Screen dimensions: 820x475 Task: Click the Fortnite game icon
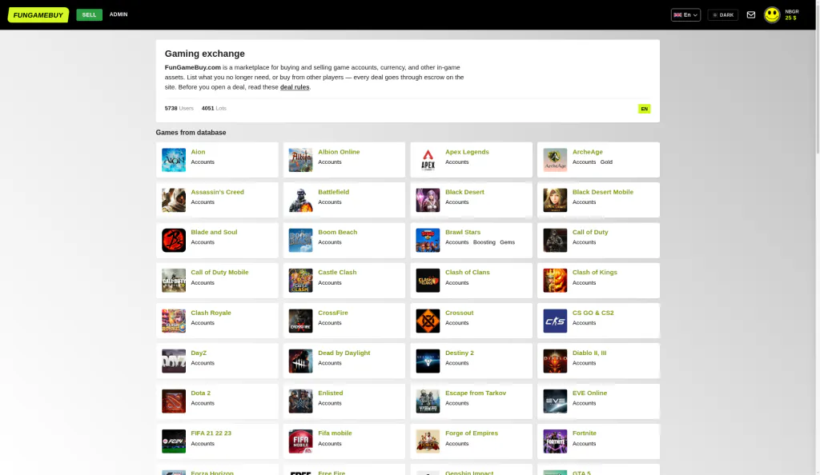[555, 441]
